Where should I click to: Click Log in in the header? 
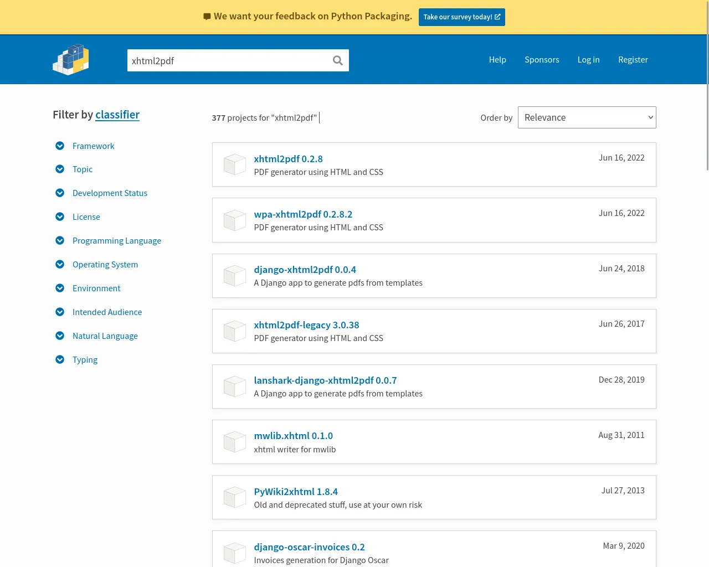click(x=588, y=60)
